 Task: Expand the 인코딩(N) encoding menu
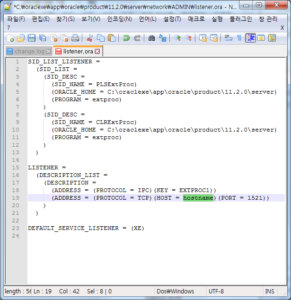pos(120,19)
